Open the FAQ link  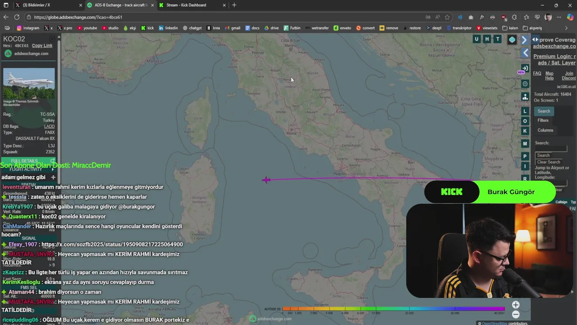coord(537,73)
